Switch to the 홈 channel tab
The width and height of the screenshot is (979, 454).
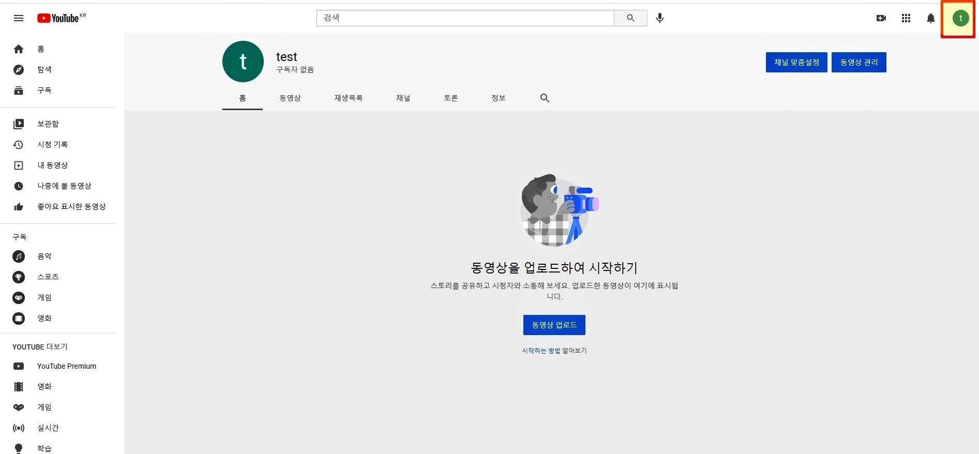pos(243,98)
